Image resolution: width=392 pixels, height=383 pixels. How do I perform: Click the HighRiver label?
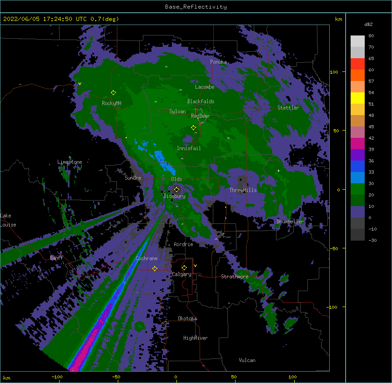pyautogui.click(x=196, y=338)
